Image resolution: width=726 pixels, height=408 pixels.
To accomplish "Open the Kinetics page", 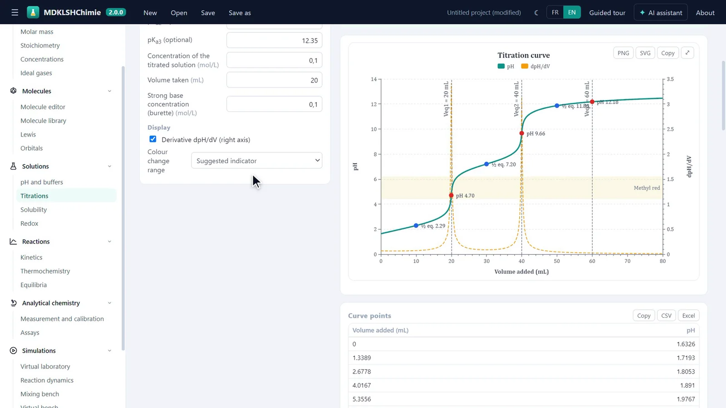I will (x=31, y=257).
